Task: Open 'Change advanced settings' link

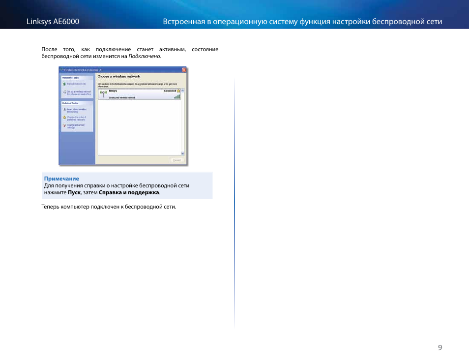Action: click(75, 126)
